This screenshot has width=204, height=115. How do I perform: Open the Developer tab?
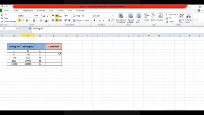click(x=80, y=11)
